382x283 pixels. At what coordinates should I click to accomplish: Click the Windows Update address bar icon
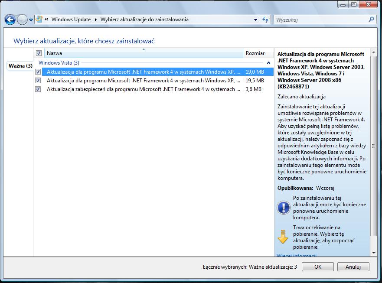point(39,20)
